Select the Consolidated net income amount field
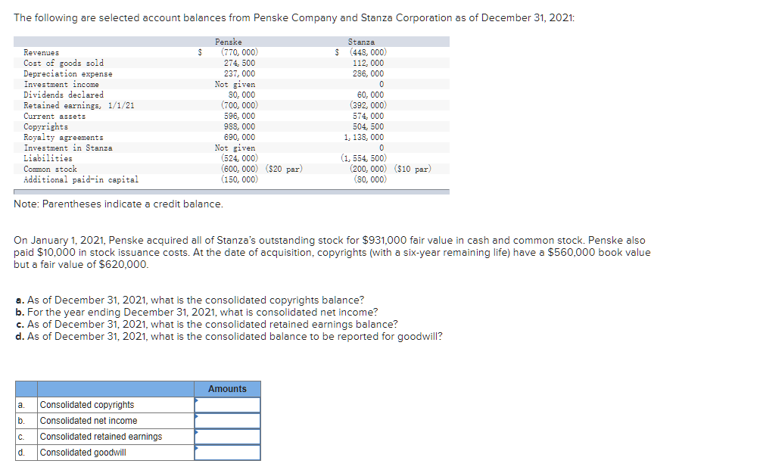 tap(227, 421)
